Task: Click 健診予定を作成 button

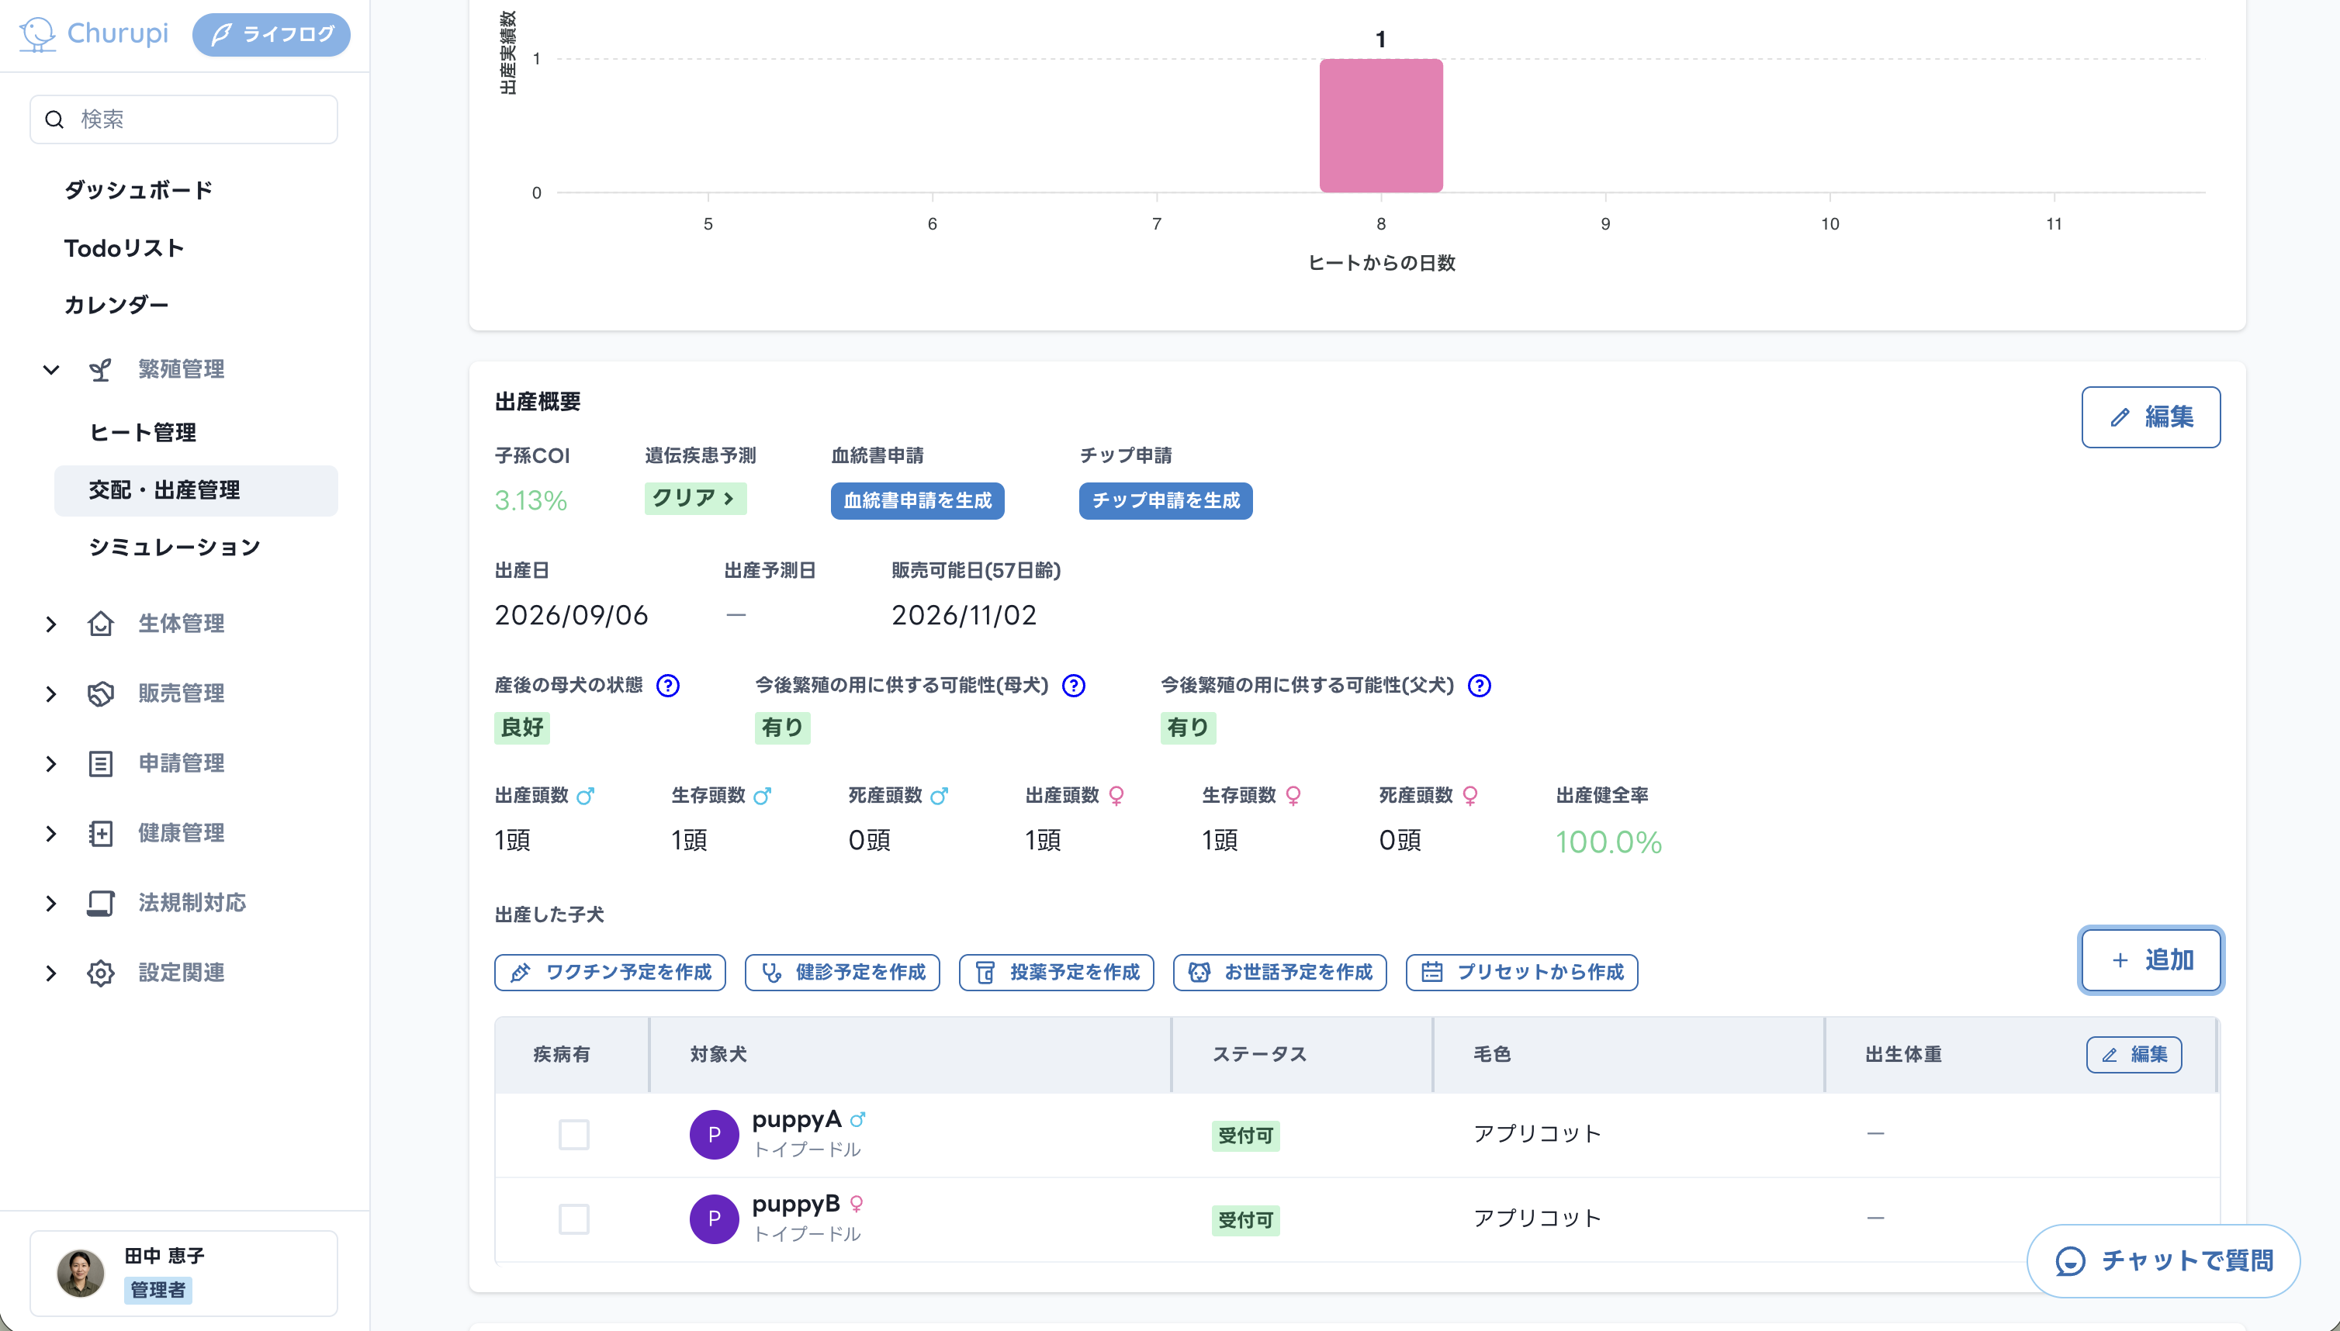Action: click(x=842, y=972)
